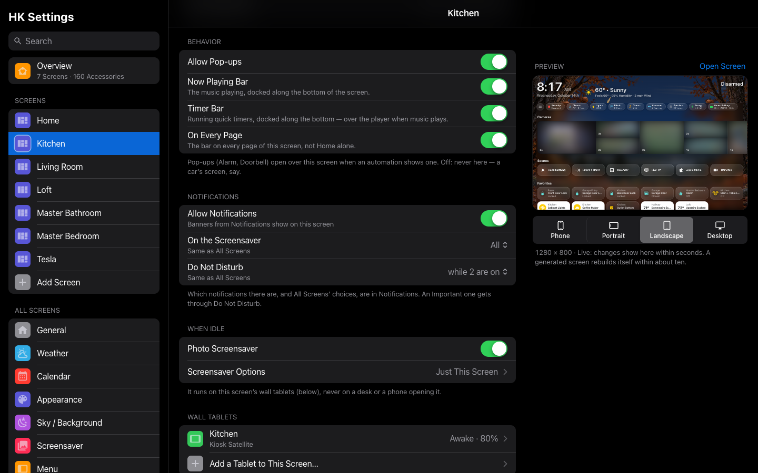Open the Menu settings row

pos(84,466)
